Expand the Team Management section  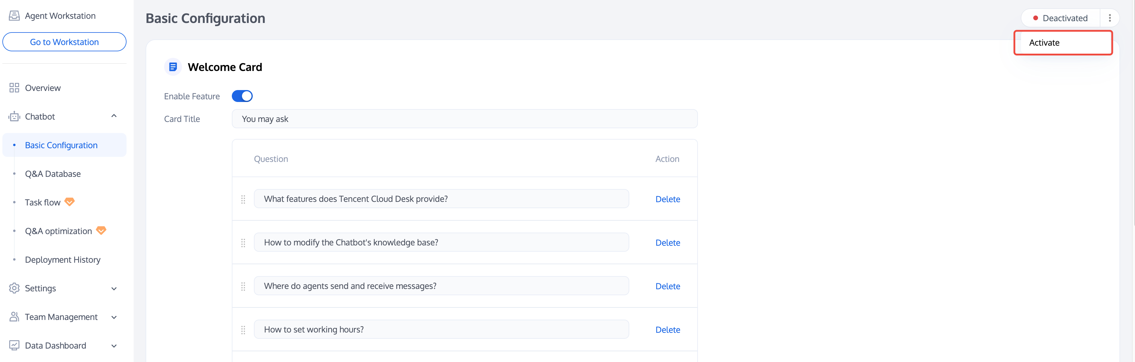(114, 317)
